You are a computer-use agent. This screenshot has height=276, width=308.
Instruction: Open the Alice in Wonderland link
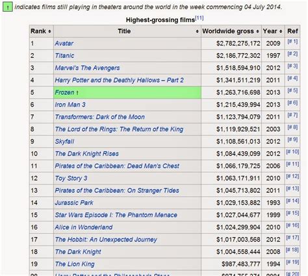tap(84, 227)
